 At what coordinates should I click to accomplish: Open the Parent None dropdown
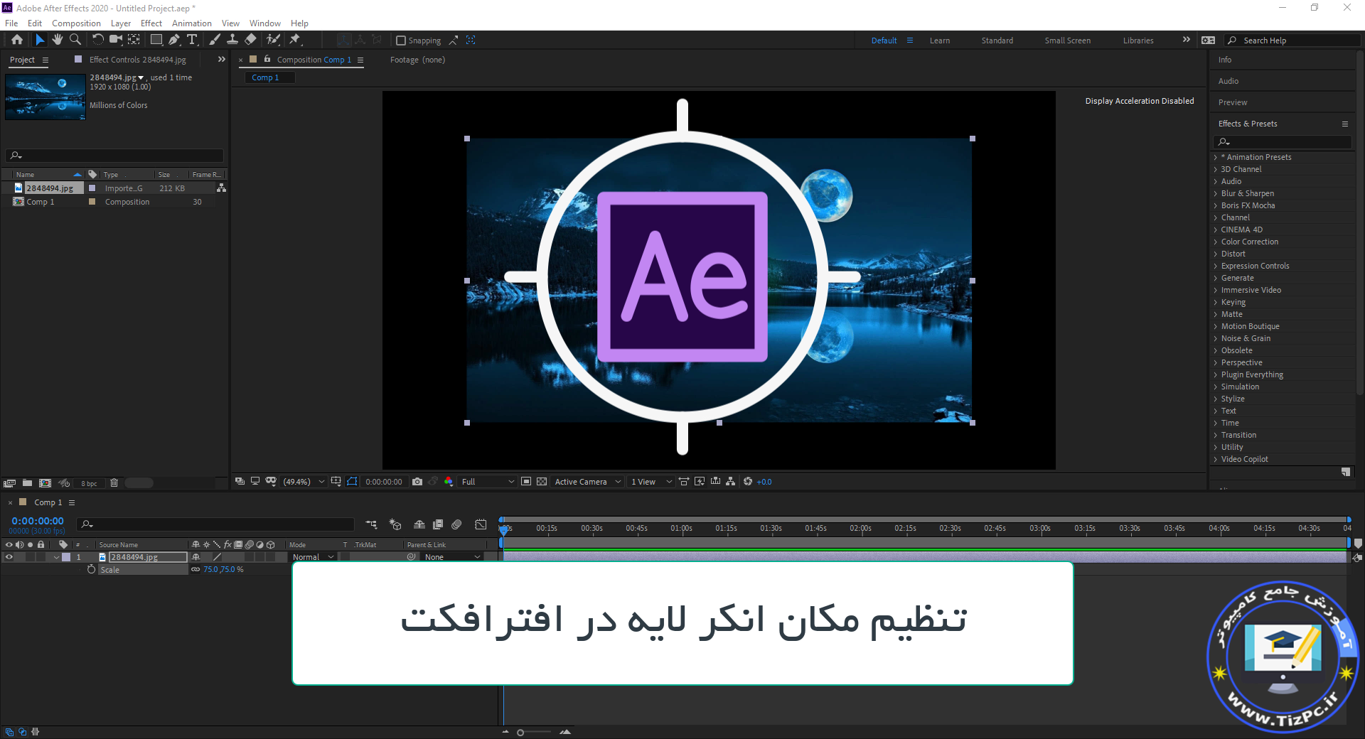coord(452,557)
